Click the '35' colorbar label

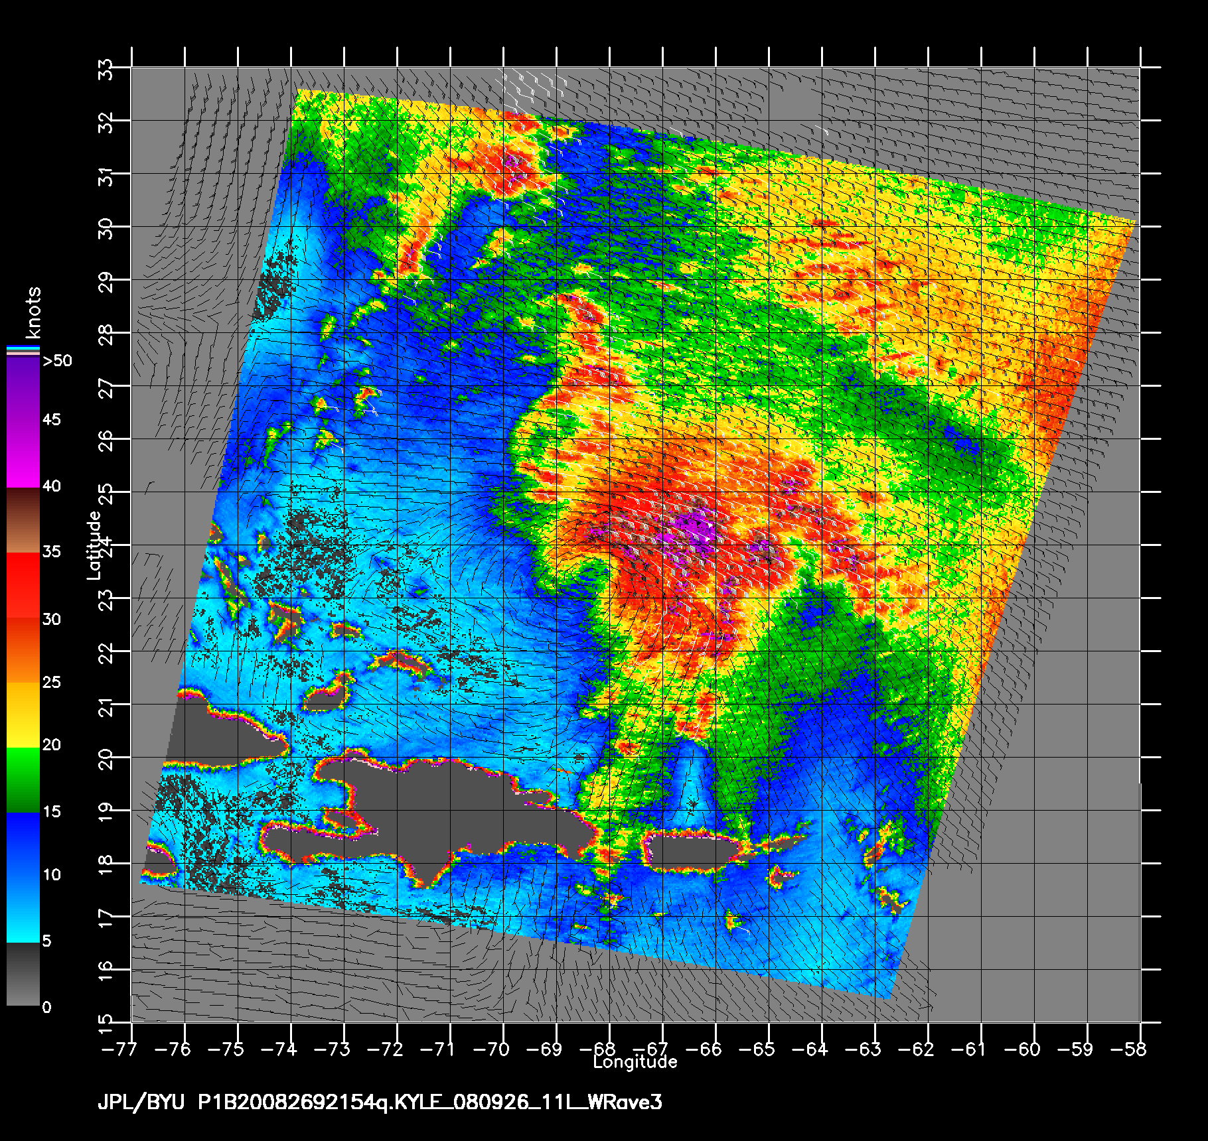(52, 551)
